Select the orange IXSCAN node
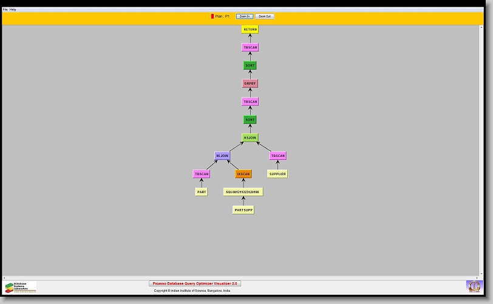This screenshot has width=493, height=304. coord(243,174)
